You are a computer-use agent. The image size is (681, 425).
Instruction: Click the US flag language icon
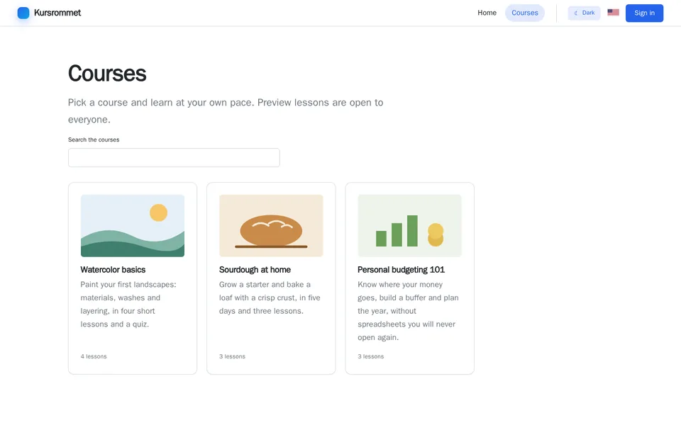613,13
